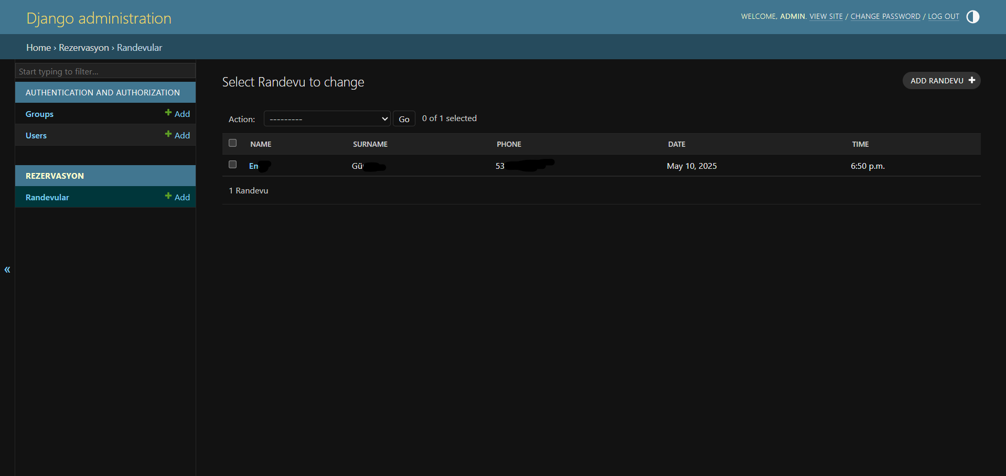Open the REZERVASYON section header
This screenshot has width=1006, height=476.
[55, 176]
